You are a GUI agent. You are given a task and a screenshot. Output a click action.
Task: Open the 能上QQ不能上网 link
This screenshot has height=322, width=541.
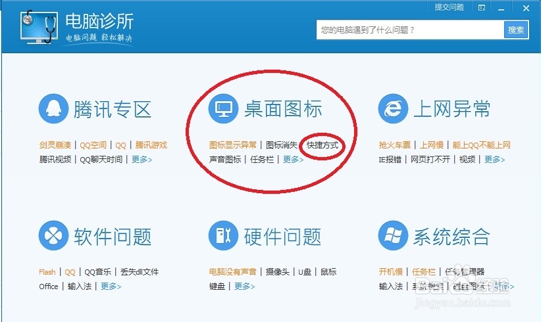click(481, 145)
